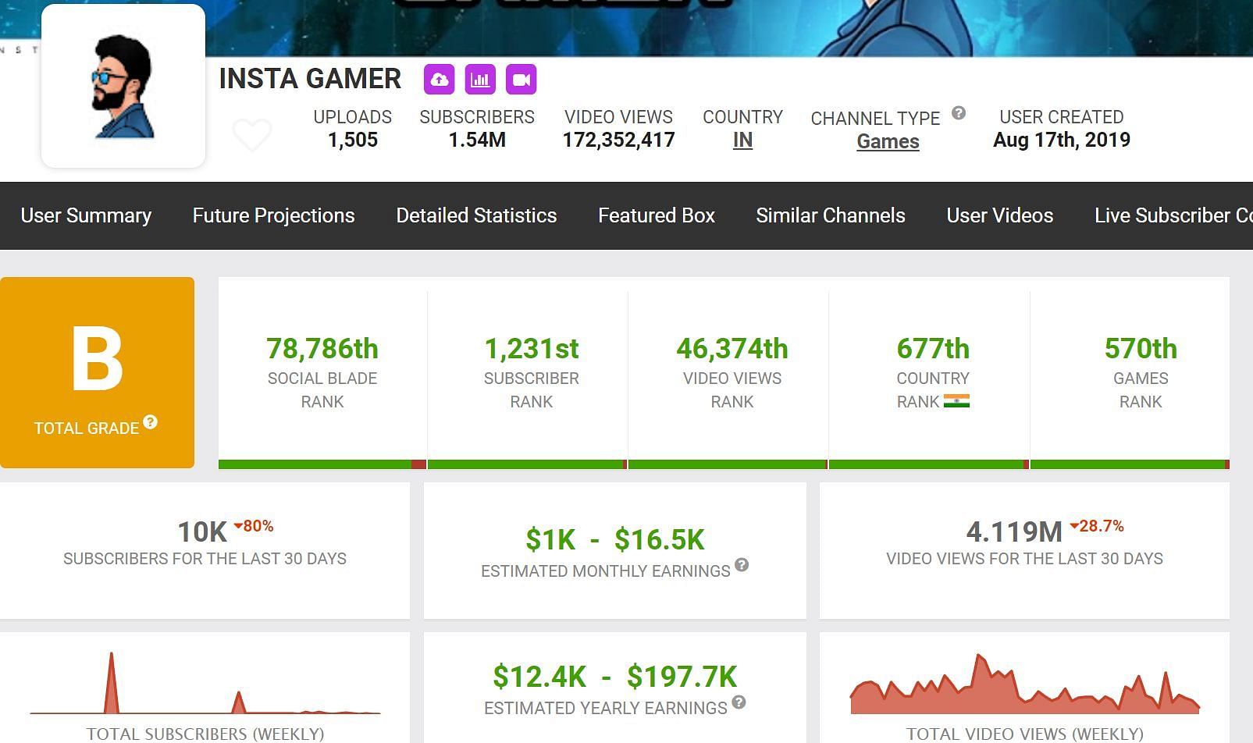Viewport: 1253px width, 743px height.
Task: Click the 1,231st subscriber rank
Action: 532,349
